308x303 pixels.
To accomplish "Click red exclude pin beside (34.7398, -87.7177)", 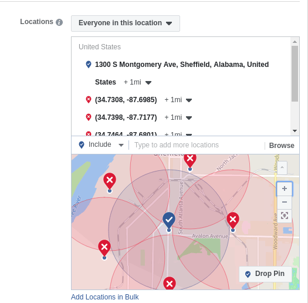I will tap(89, 117).
